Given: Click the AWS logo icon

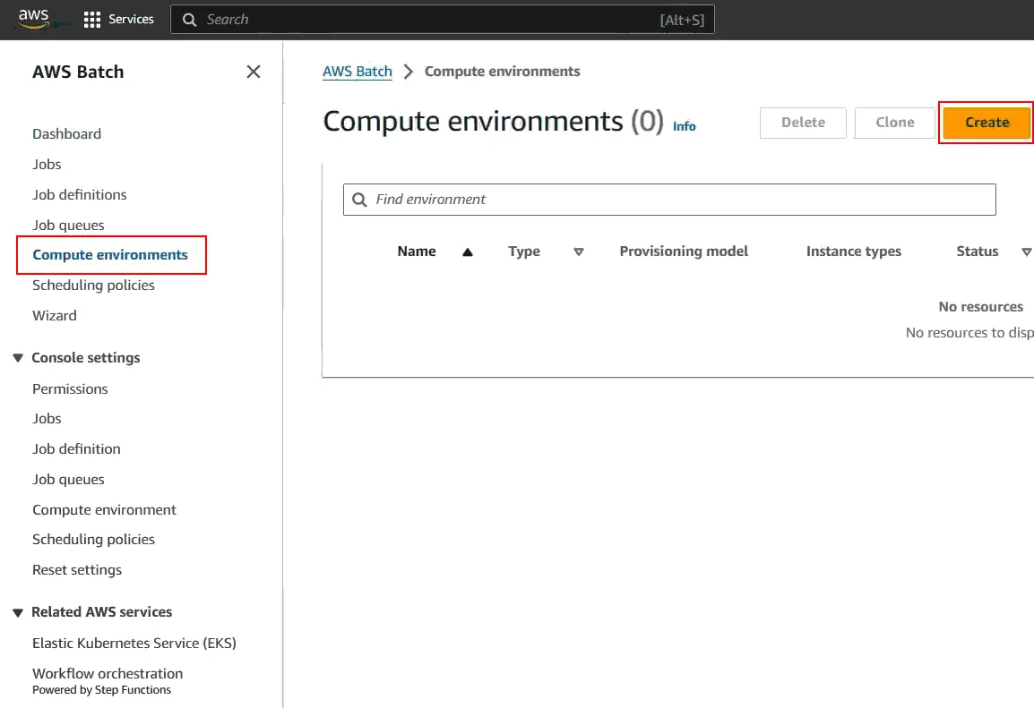Looking at the screenshot, I should point(34,19).
